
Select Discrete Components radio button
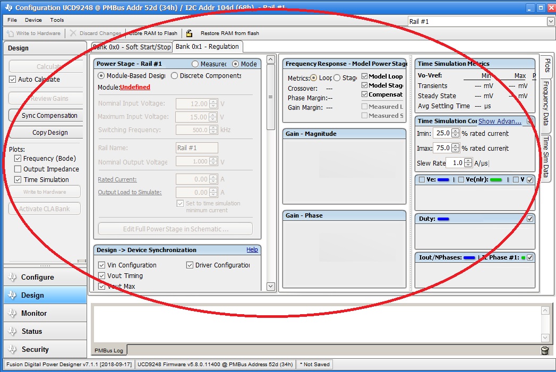(175, 75)
